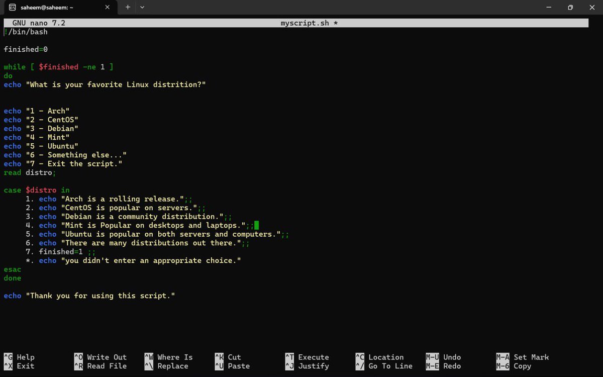603x377 pixels.
Task: Click the GNU nano 7.2 title text
Action: 39,23
